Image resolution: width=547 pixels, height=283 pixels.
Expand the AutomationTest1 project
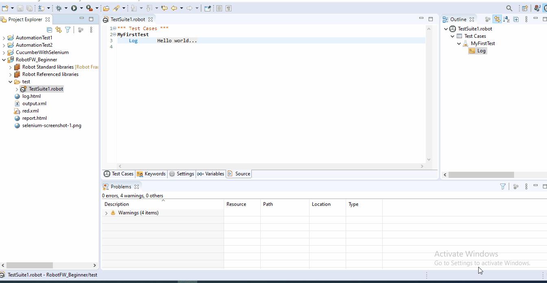coord(4,38)
